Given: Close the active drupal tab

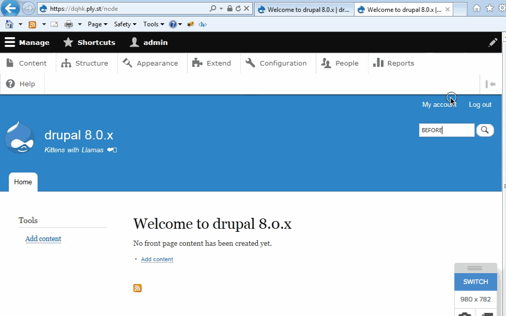Looking at the screenshot, I should (448, 10).
